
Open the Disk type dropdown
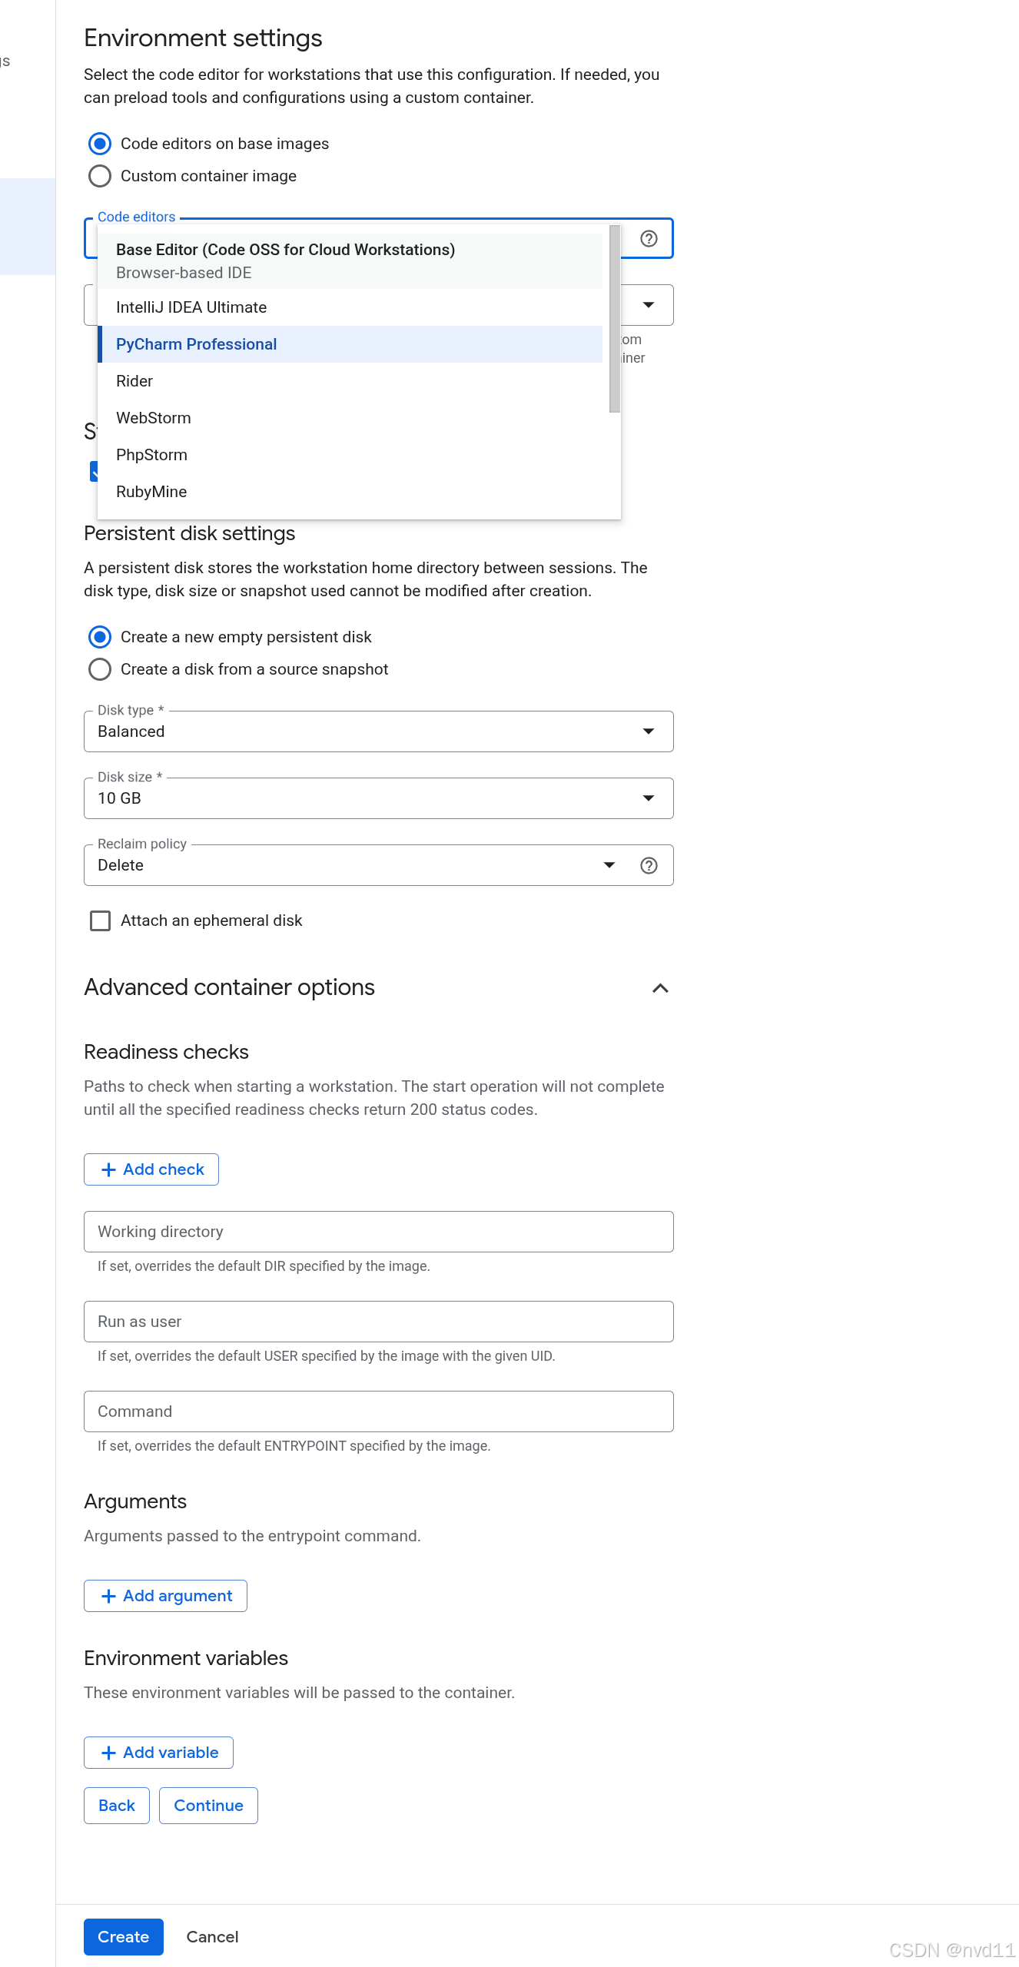coord(378,731)
